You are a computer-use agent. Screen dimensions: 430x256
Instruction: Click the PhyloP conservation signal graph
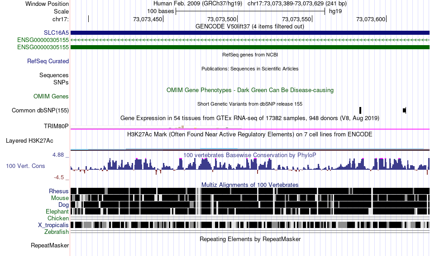(x=250, y=166)
